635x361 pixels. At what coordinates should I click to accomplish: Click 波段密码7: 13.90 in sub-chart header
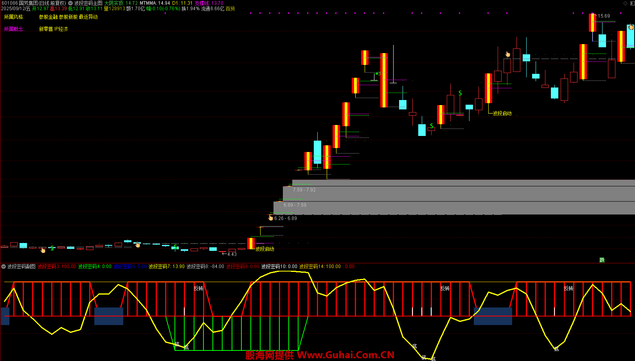coord(167,266)
